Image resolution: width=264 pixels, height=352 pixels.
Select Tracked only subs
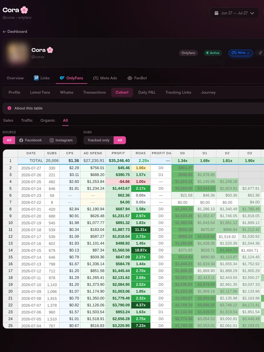98,140
